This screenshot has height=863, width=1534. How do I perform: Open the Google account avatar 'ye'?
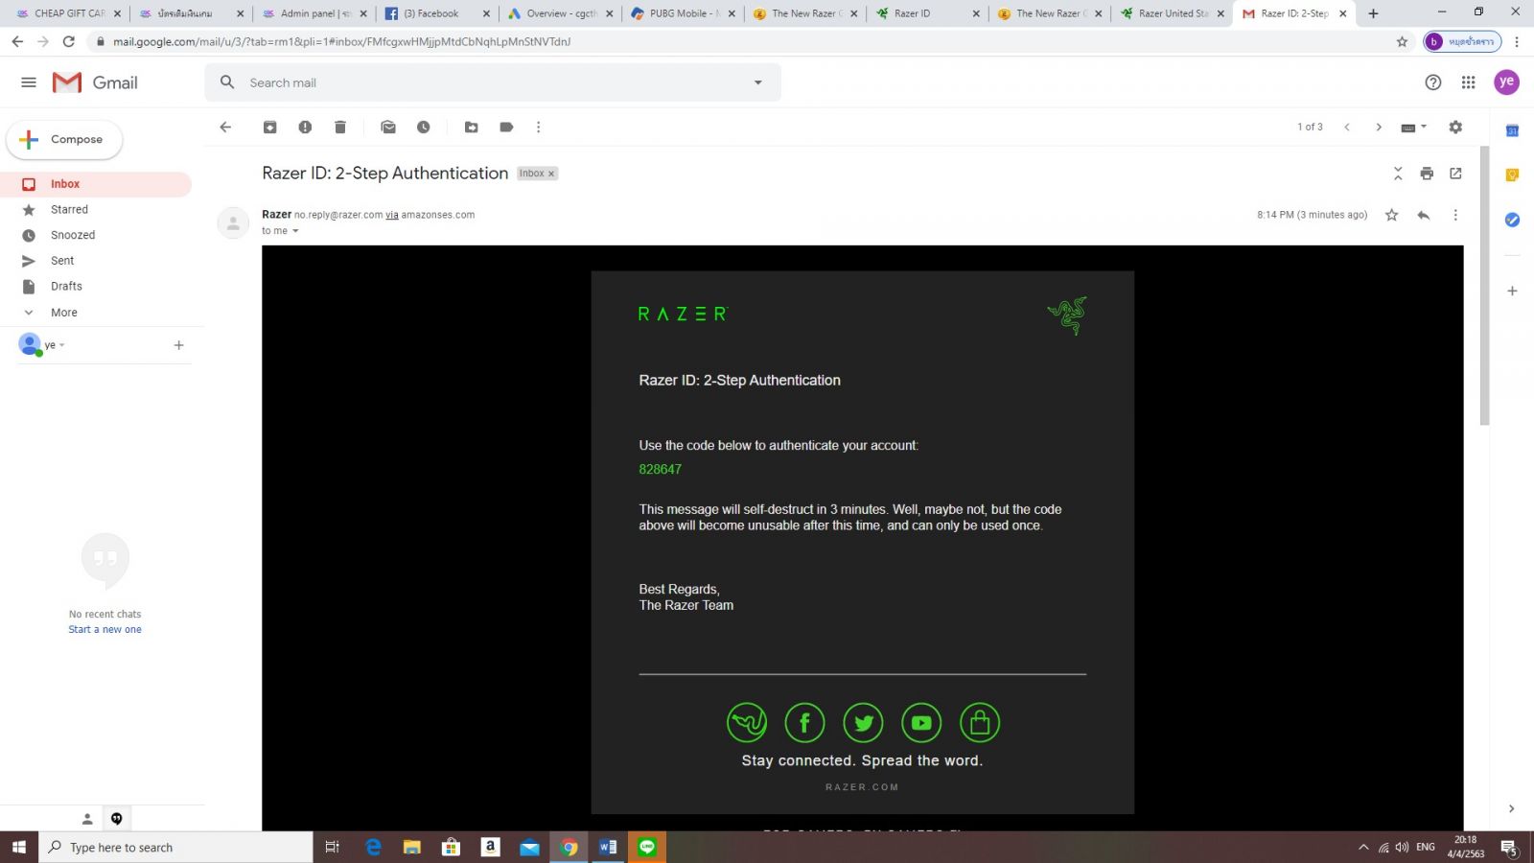click(1506, 82)
